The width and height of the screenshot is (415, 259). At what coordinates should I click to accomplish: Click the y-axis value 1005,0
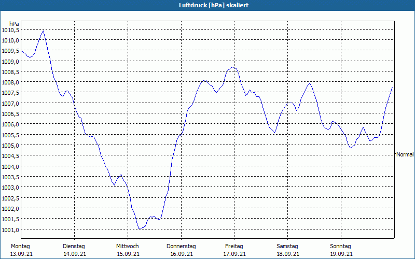(x=10, y=146)
